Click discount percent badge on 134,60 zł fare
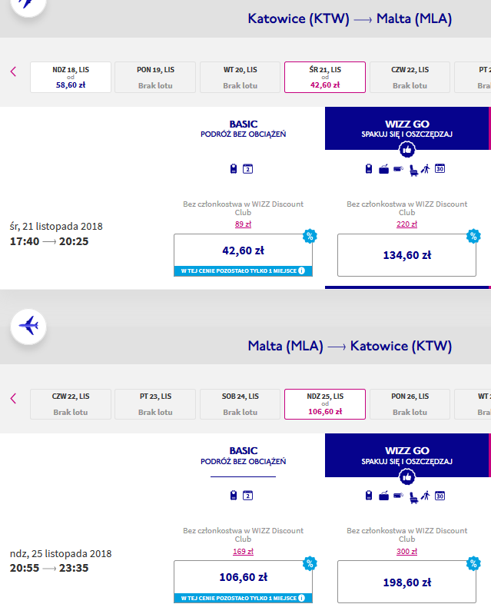 [x=473, y=236]
